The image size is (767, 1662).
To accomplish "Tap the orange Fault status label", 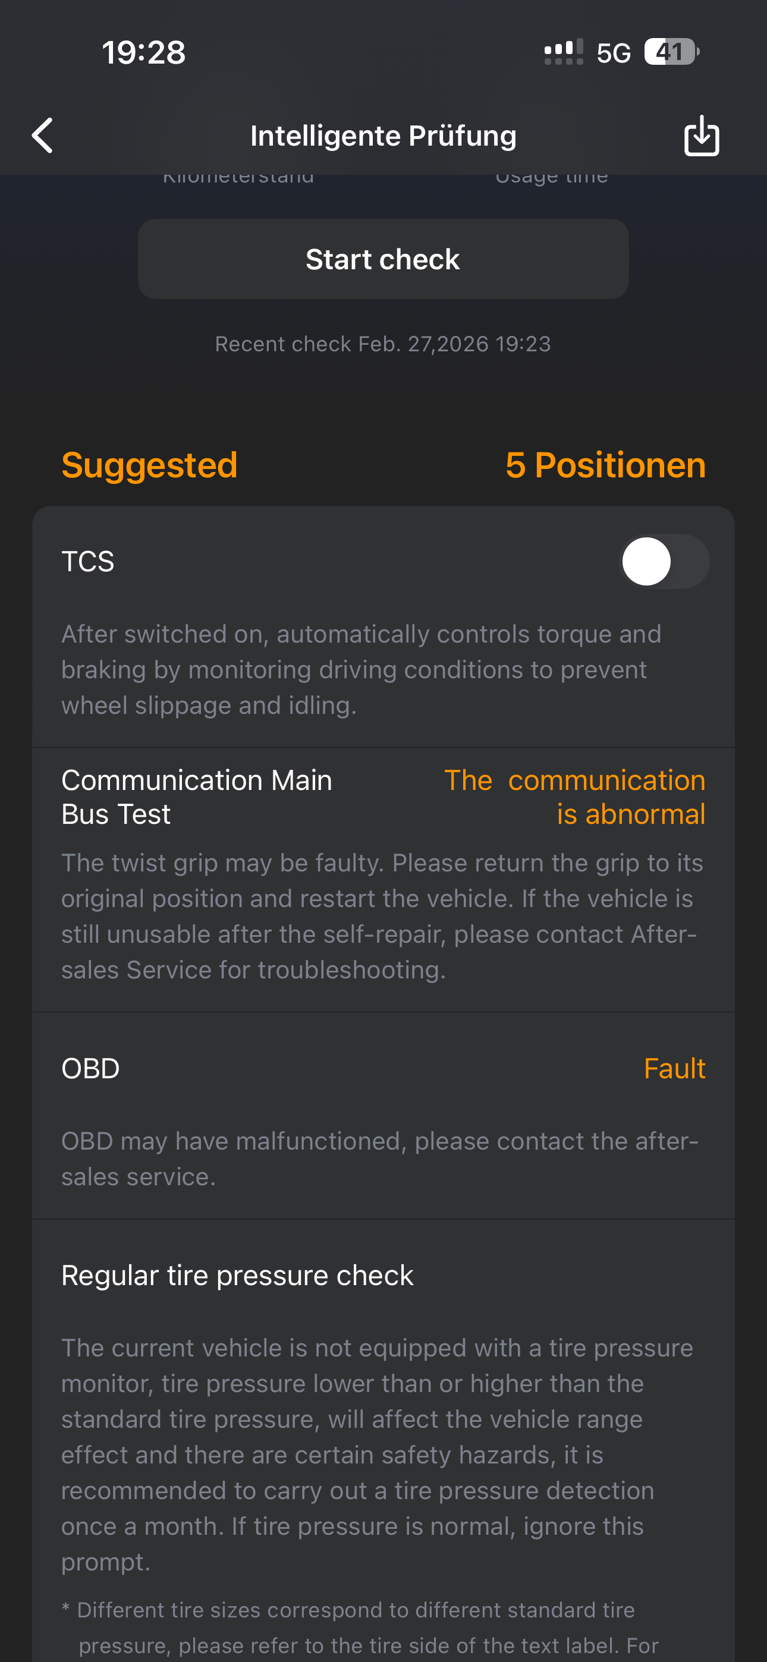I will pos(674,1068).
